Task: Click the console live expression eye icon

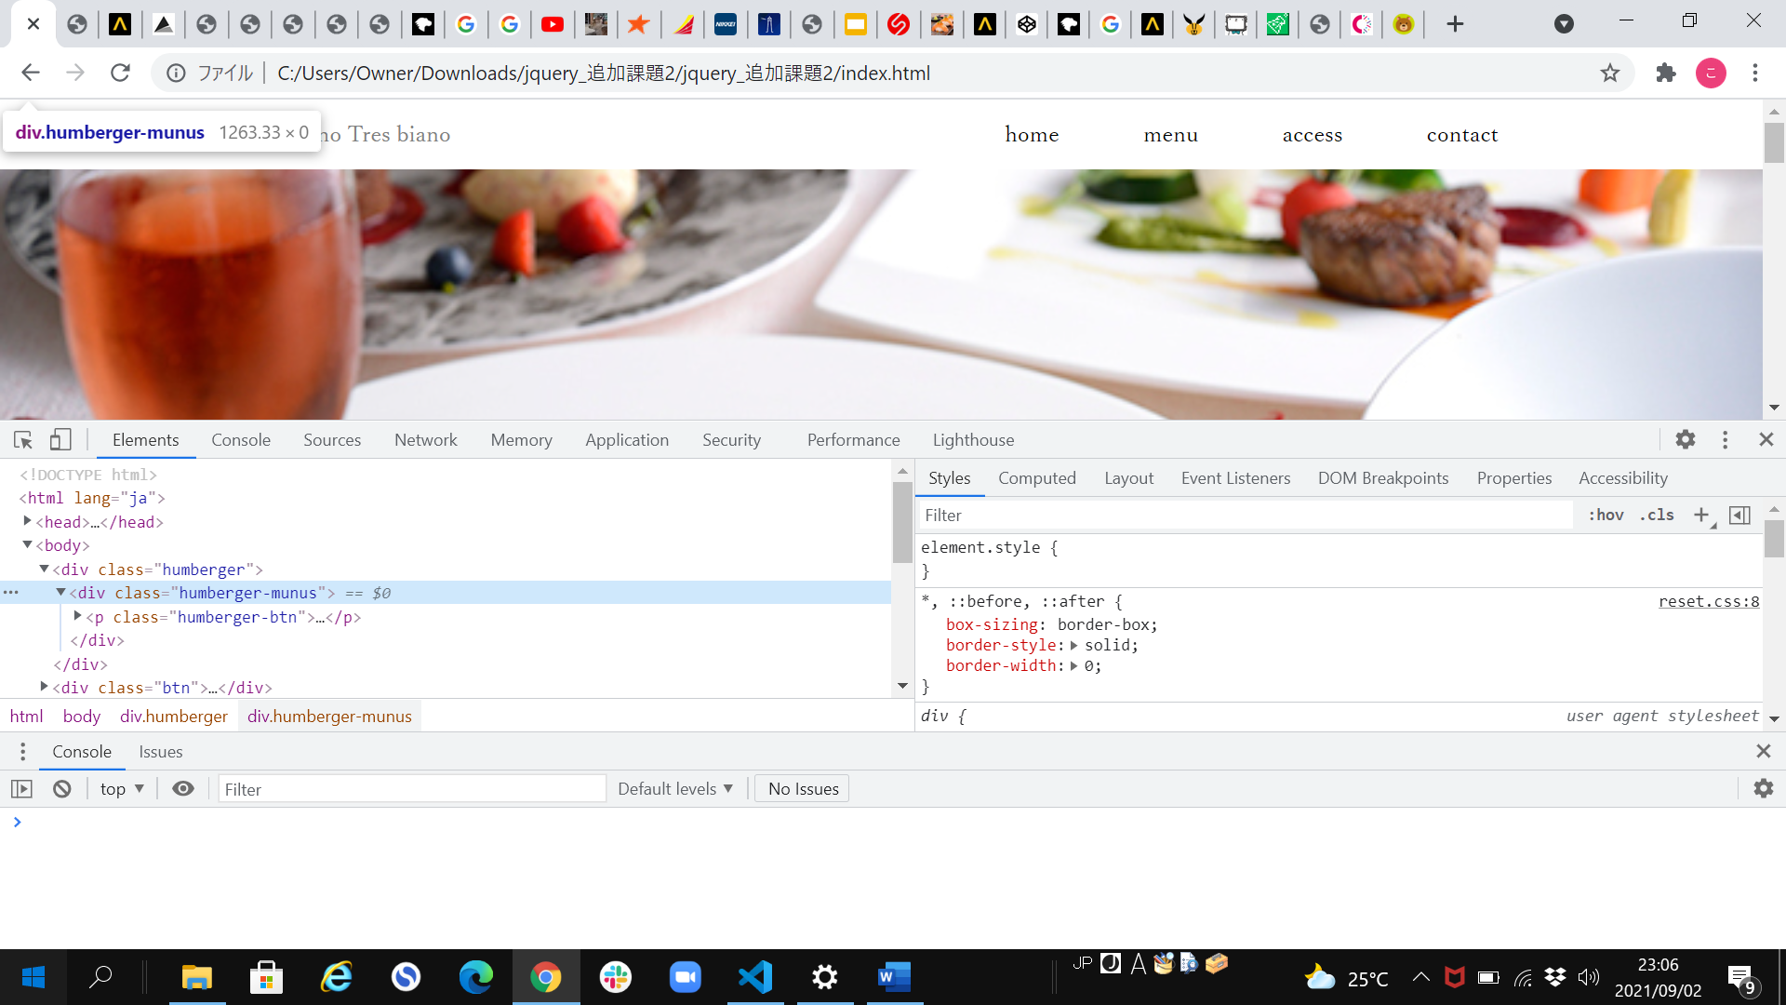Action: [183, 789]
